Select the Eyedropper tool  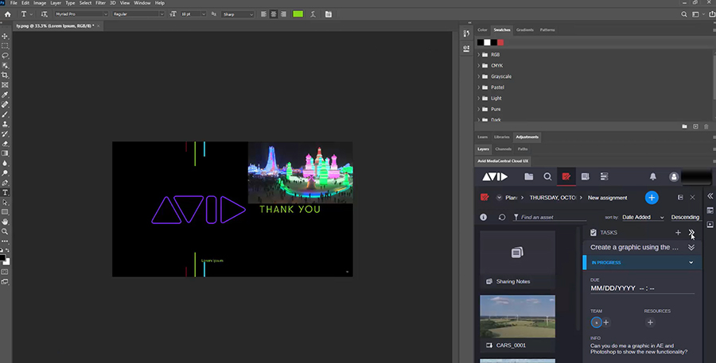click(5, 95)
